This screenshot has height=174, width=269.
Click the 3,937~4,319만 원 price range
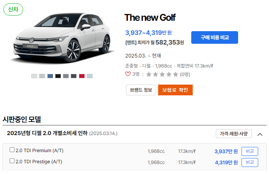tap(148, 33)
